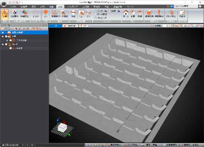The image size is (204, 147).
Task: Switch to the 三角網 ribbon tab
Action: (x=85, y=7)
